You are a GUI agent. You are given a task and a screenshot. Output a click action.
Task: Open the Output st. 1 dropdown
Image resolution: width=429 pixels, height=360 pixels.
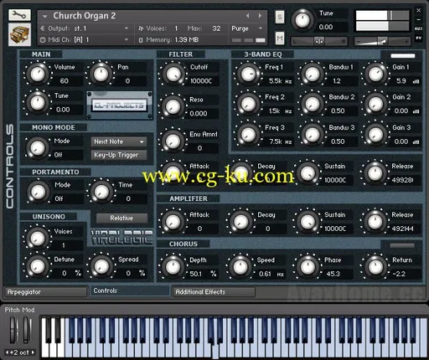click(127, 28)
